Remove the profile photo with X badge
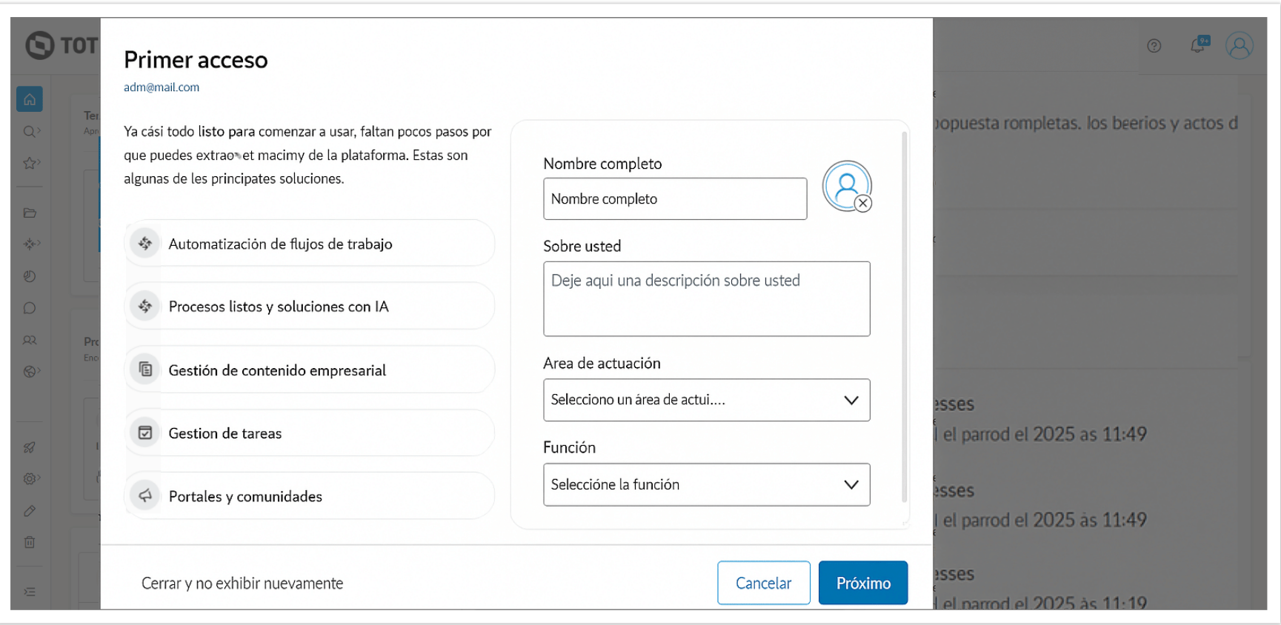 click(863, 204)
